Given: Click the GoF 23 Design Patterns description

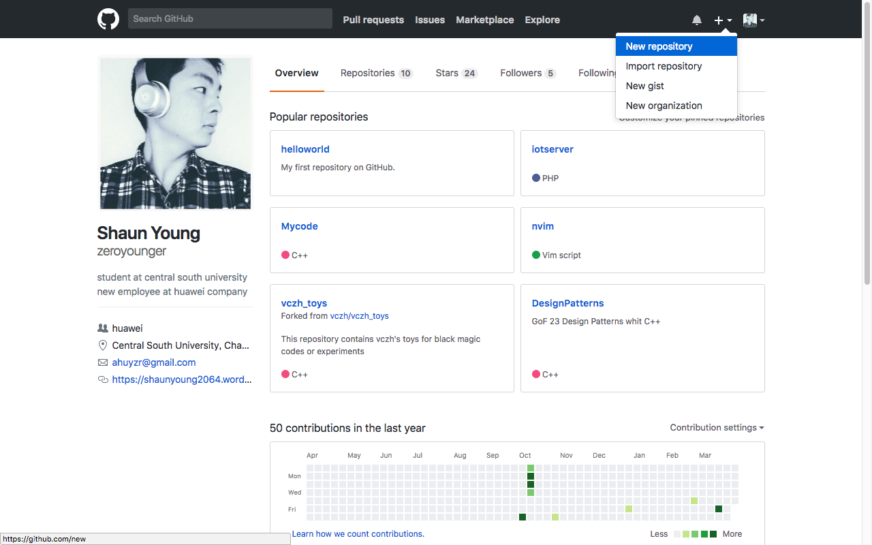Looking at the screenshot, I should click(x=596, y=321).
